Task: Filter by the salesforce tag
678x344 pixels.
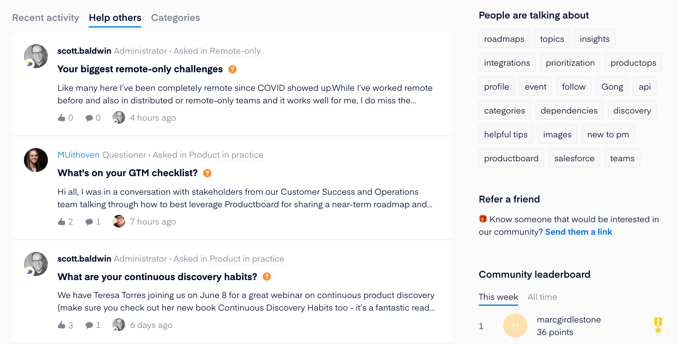Action: [x=574, y=158]
